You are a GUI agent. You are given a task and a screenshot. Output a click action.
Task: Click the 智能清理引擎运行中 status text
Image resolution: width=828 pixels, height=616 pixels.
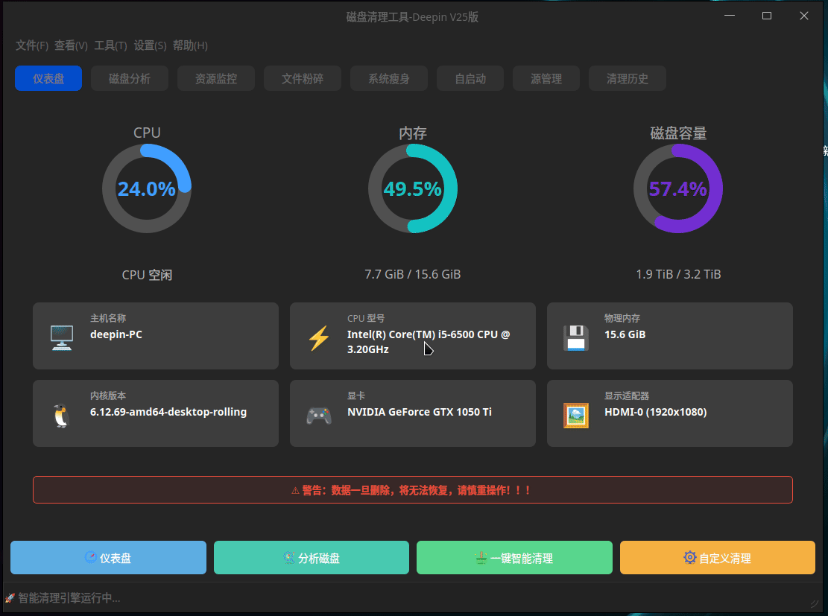[x=69, y=598]
